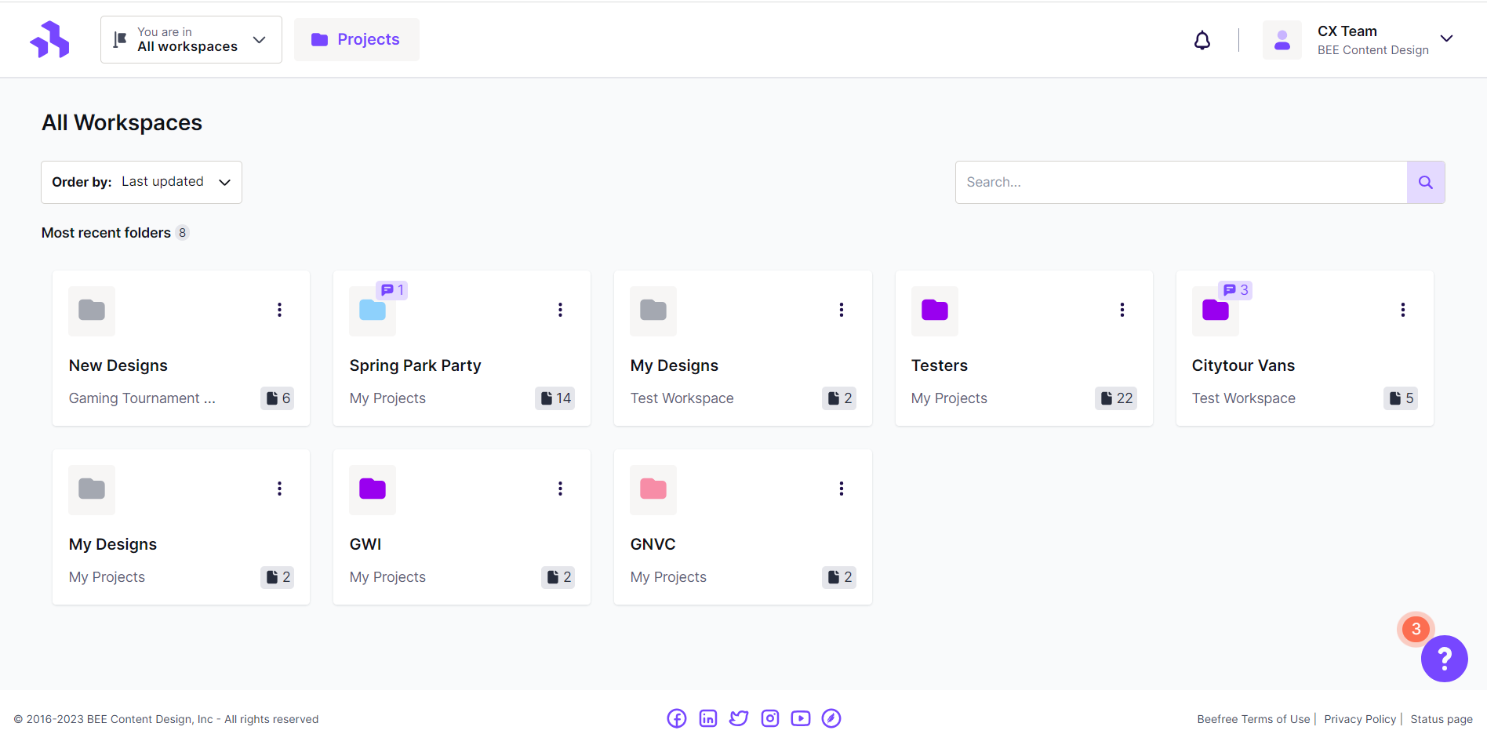Click the Testers purple folder icon

coord(935,311)
